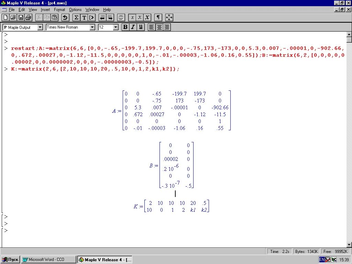Click the Maple V Release 4 taskbar button
This screenshot has height=264, width=352.
click(105, 260)
